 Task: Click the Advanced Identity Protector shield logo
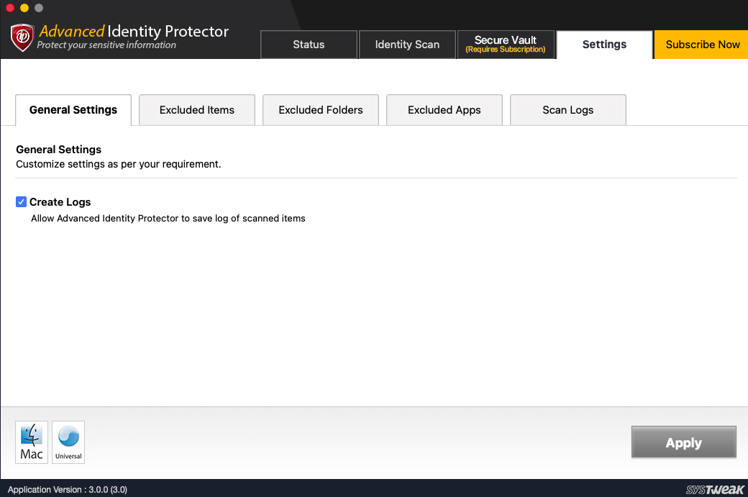click(22, 37)
